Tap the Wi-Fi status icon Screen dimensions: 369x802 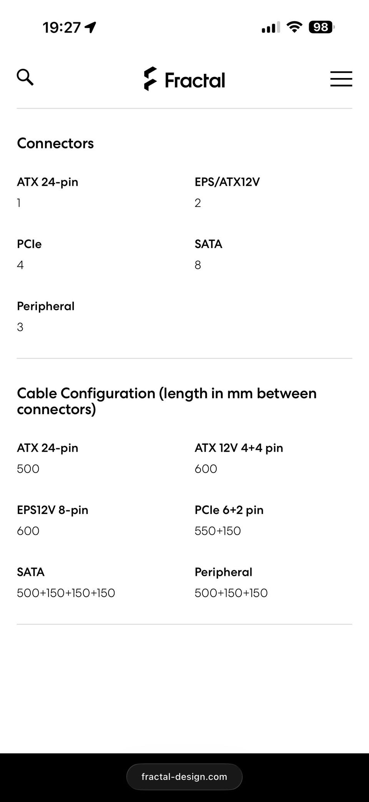(x=294, y=27)
